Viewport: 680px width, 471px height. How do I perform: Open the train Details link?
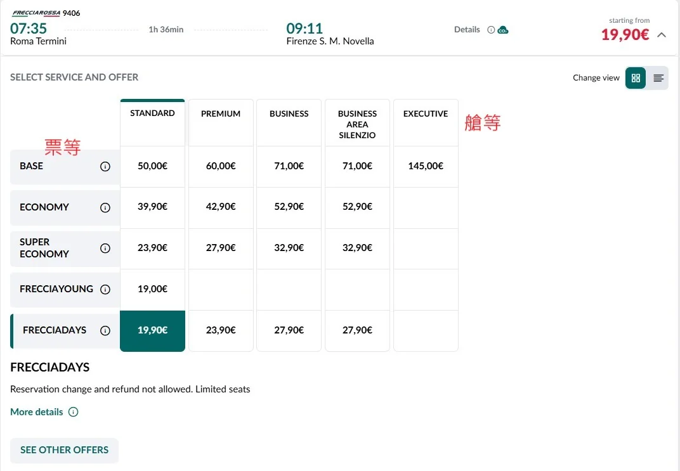(467, 29)
